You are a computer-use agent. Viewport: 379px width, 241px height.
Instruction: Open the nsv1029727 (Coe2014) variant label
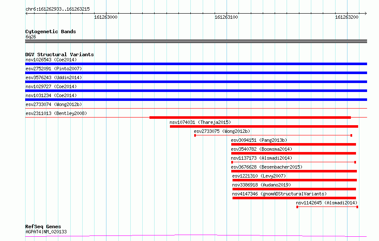click(x=51, y=86)
